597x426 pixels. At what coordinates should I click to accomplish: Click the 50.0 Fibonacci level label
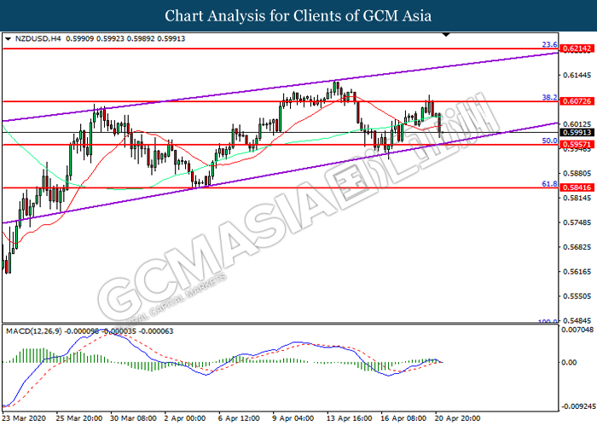pyautogui.click(x=549, y=141)
